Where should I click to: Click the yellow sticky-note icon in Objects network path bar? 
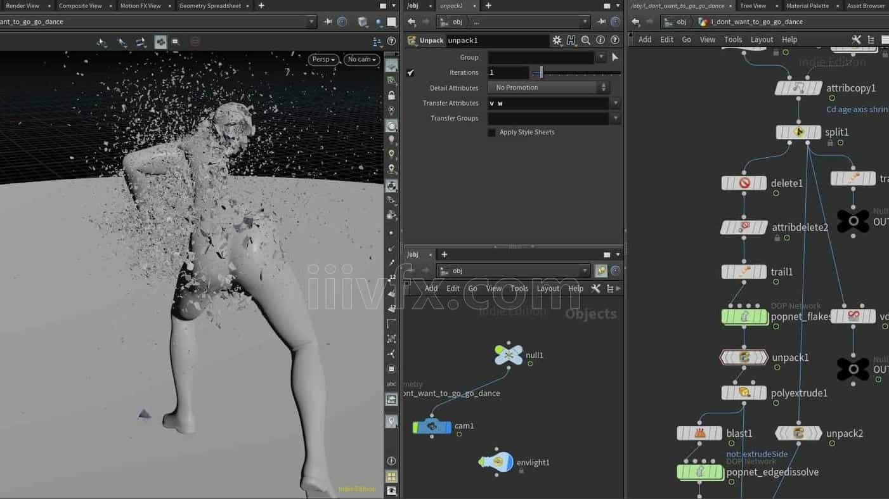[601, 271]
